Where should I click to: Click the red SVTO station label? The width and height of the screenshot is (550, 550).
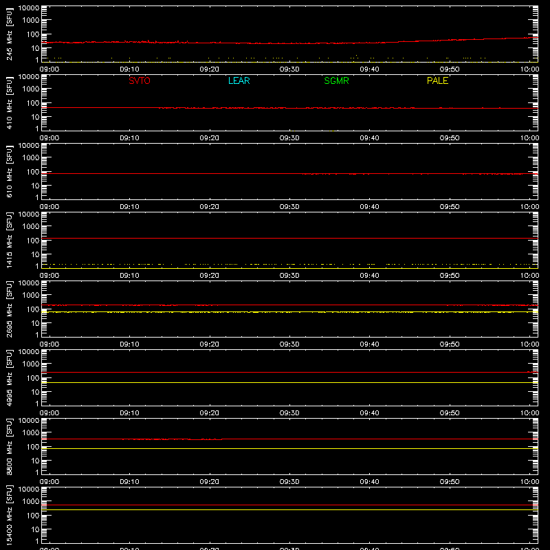(x=140, y=80)
